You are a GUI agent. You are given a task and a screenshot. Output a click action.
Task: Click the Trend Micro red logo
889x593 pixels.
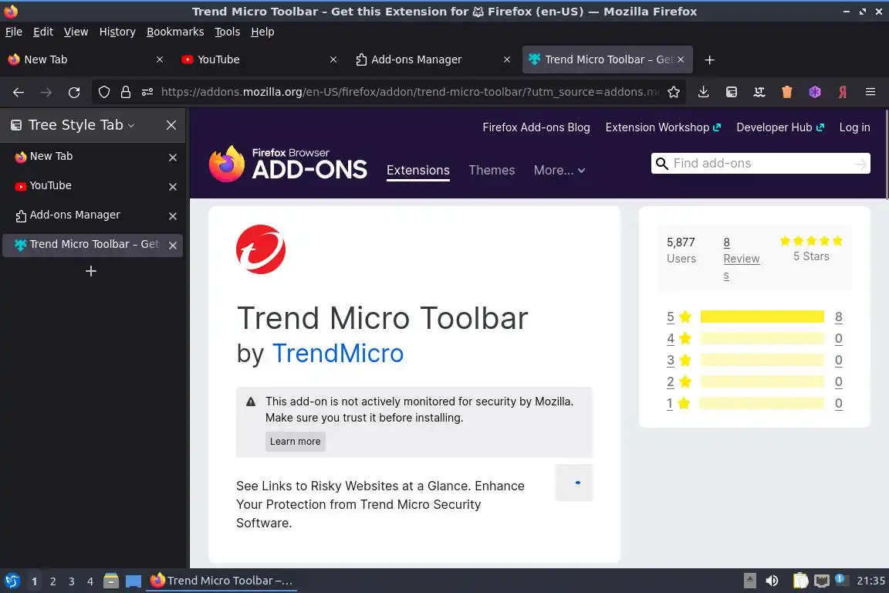click(261, 249)
